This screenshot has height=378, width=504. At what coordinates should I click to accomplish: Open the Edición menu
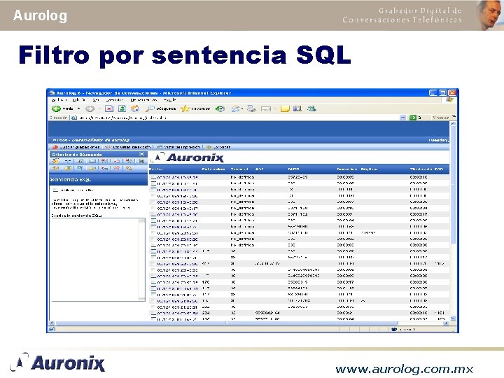[79, 99]
